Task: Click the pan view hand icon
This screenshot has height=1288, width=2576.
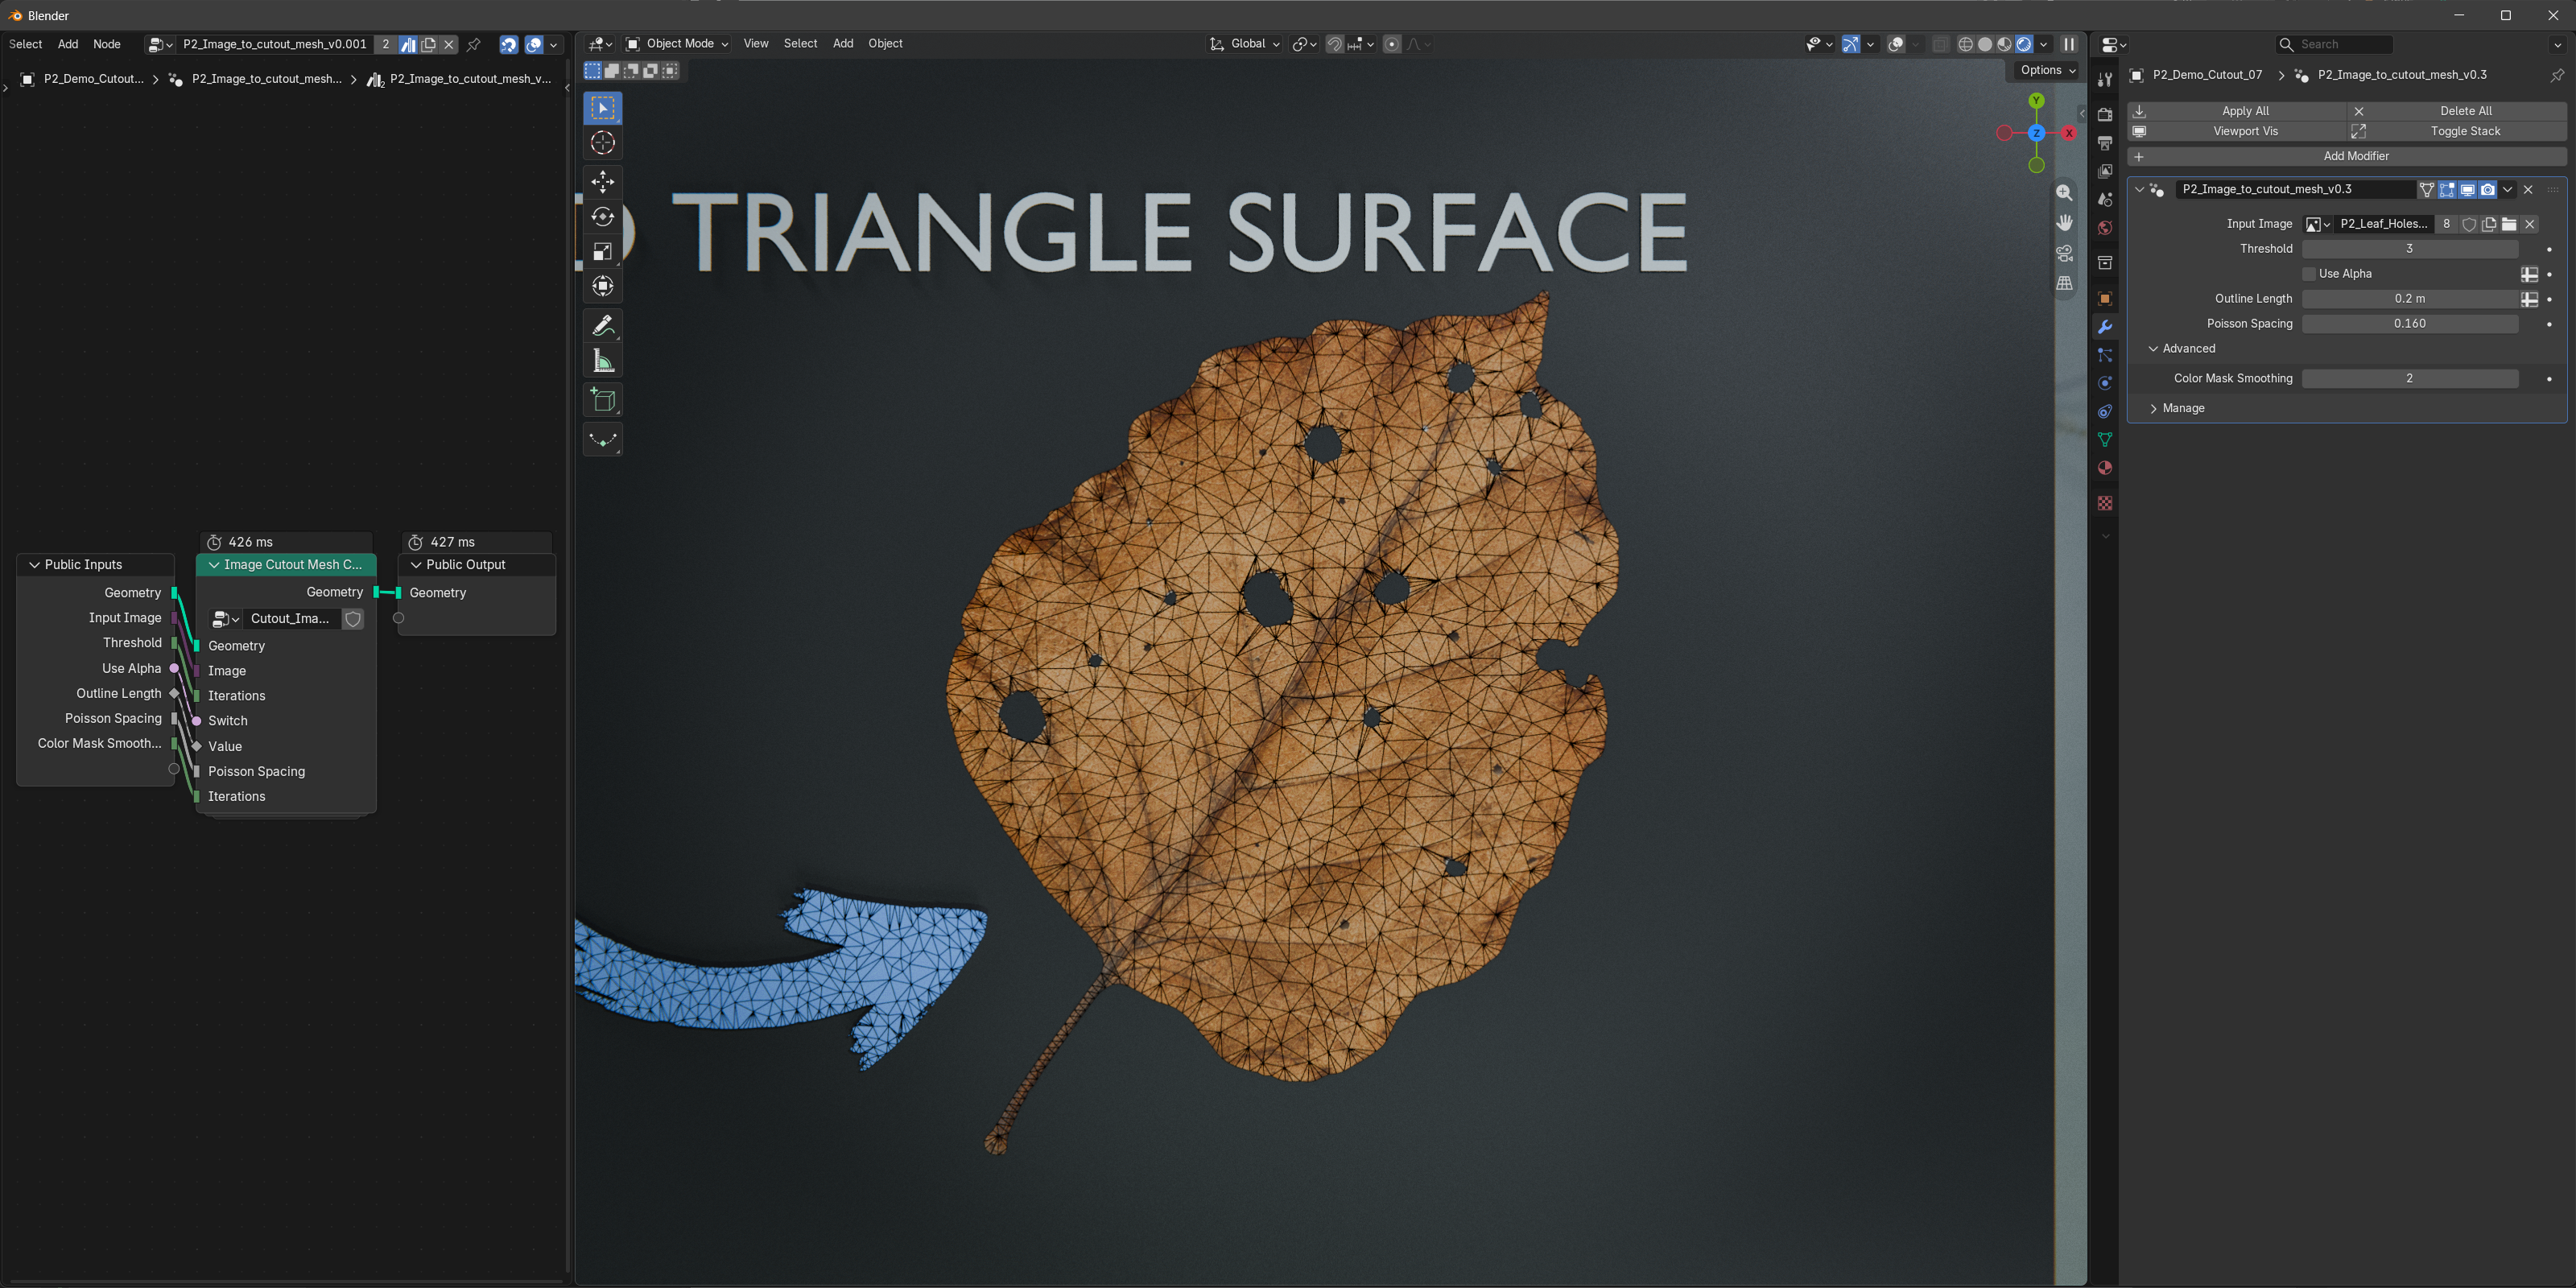Action: 2064,223
